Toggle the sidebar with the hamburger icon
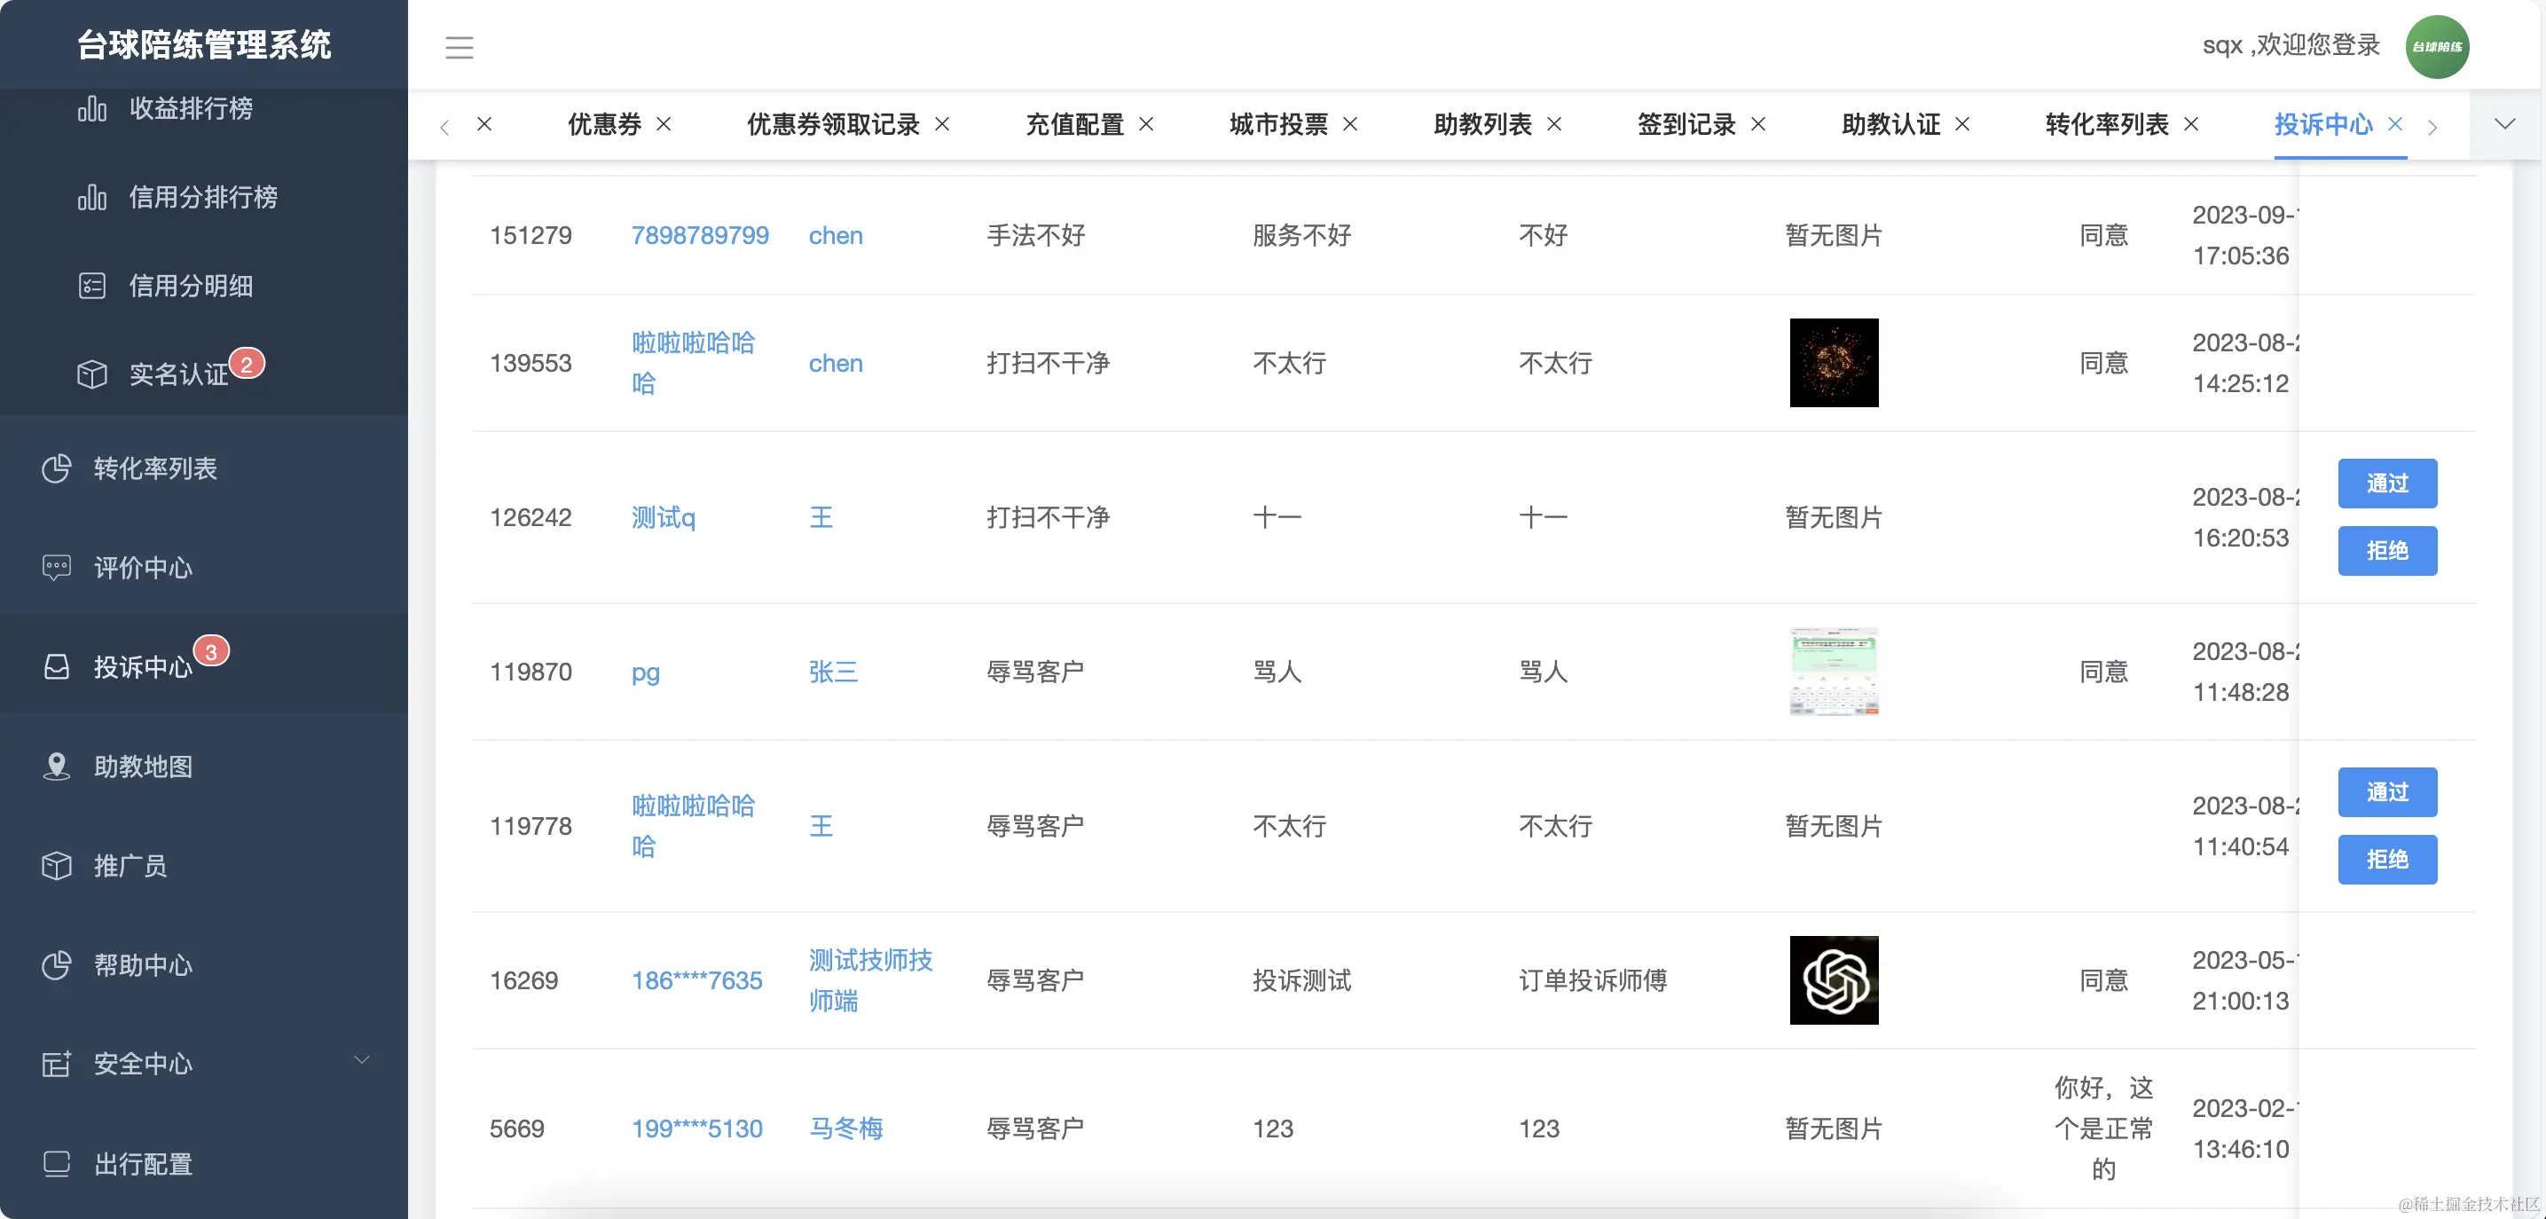 coord(459,46)
